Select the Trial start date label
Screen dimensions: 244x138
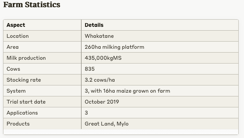26,102
